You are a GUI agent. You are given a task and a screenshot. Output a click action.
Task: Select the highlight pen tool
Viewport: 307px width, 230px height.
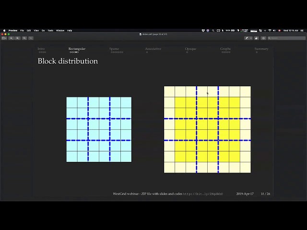click(247, 38)
